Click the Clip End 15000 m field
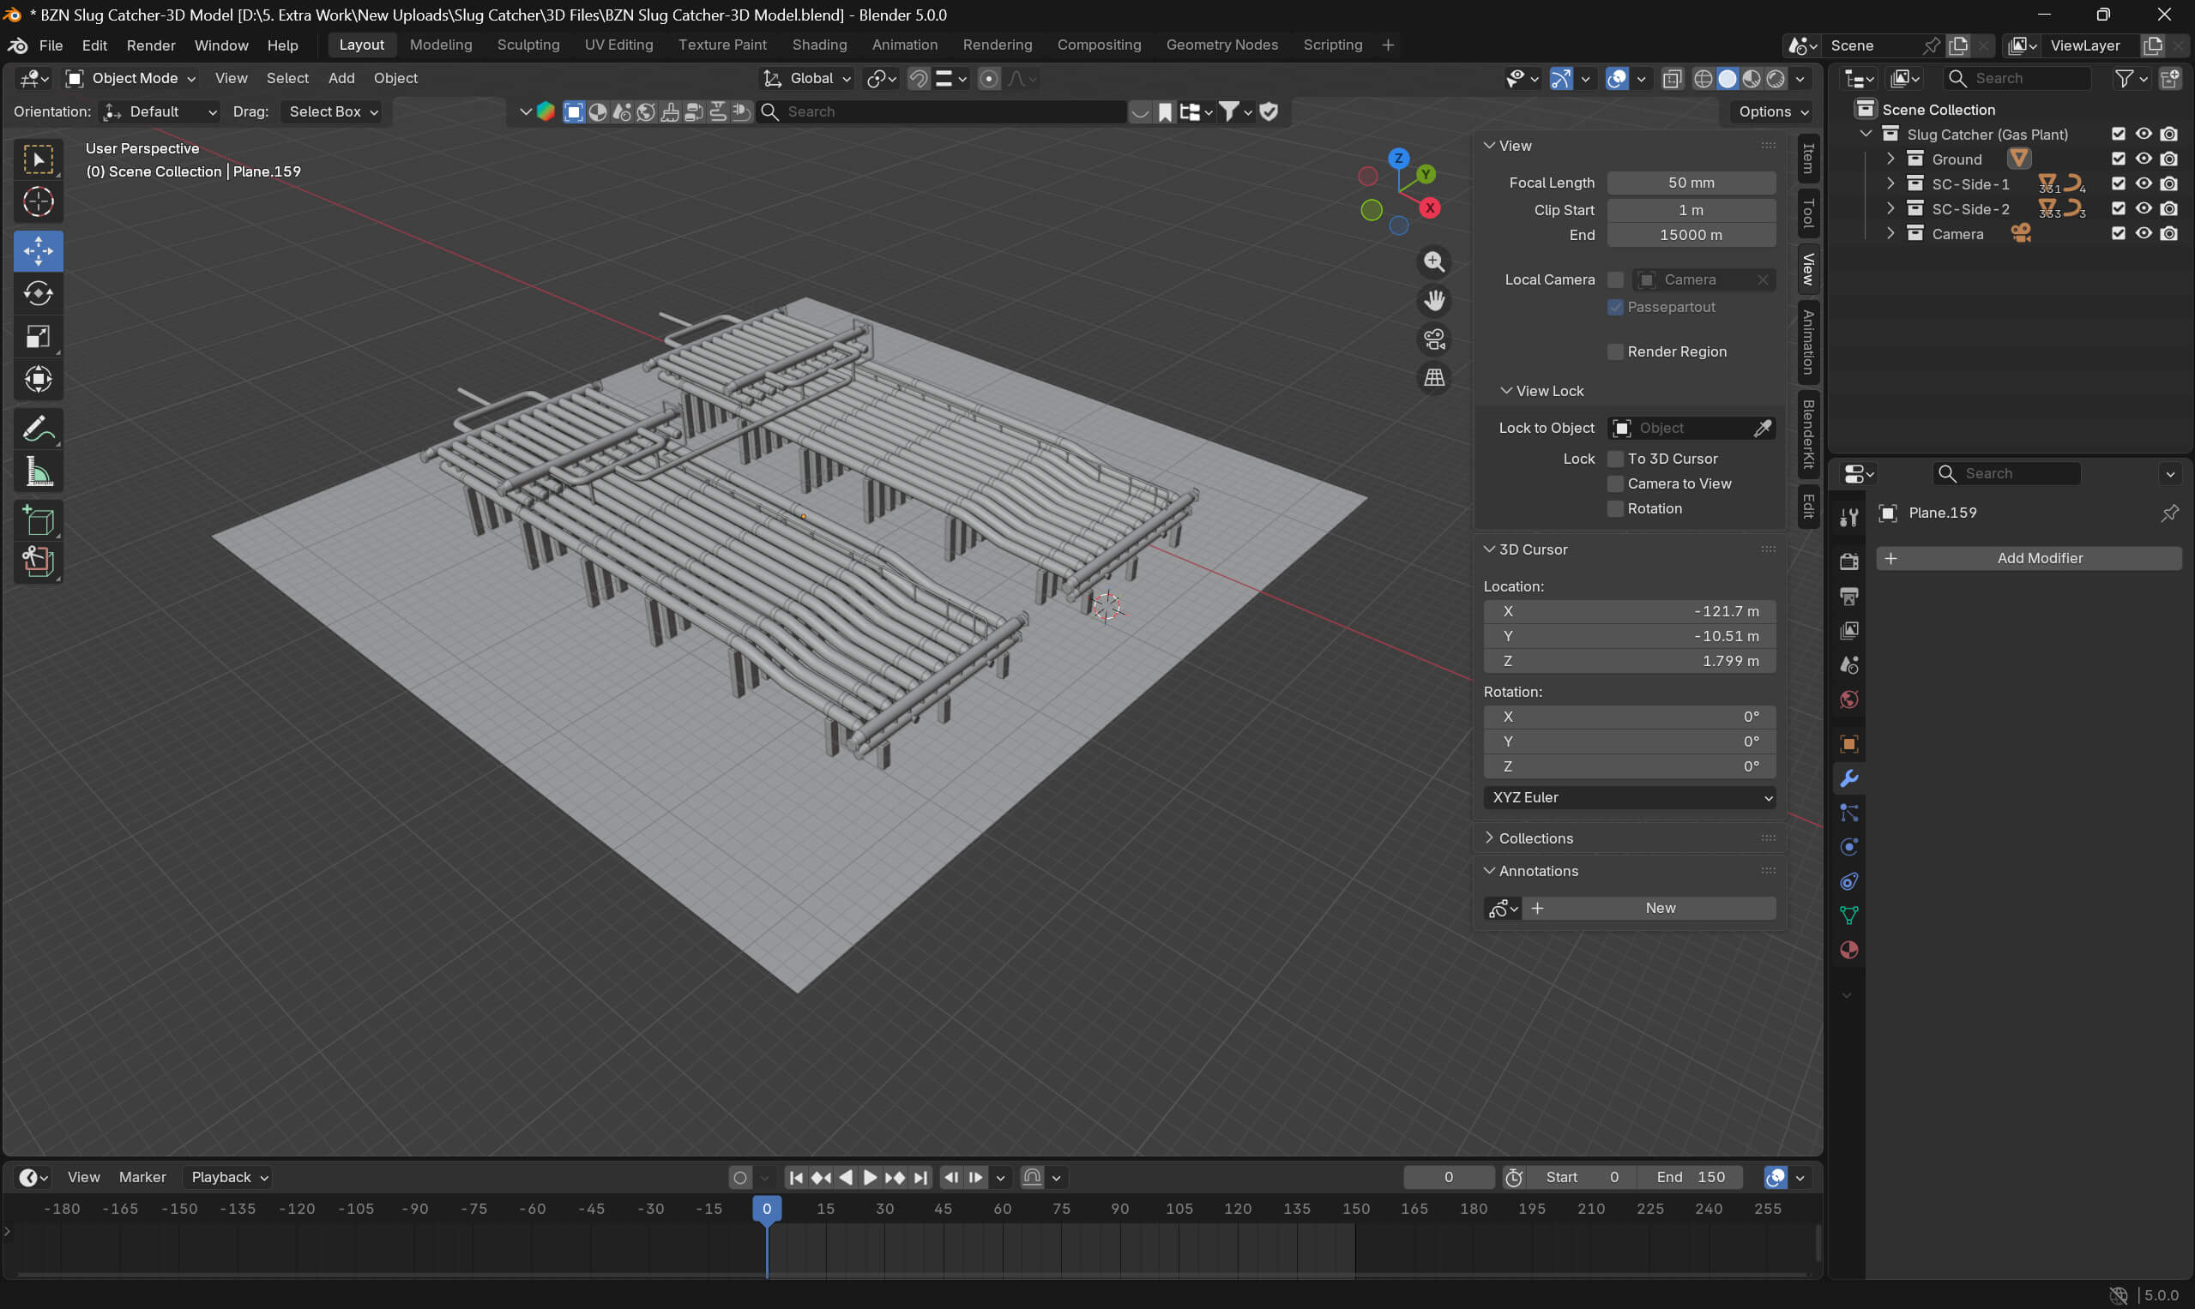This screenshot has height=1309, width=2195. click(1690, 236)
